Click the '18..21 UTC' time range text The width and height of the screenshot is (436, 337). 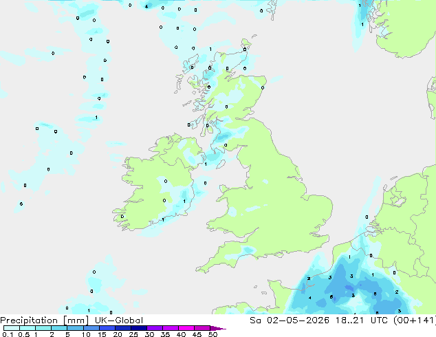363,320
